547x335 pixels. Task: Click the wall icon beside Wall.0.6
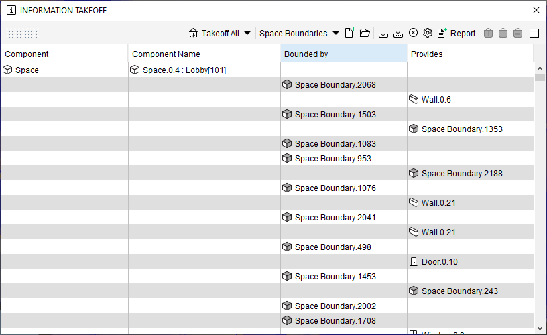(414, 99)
